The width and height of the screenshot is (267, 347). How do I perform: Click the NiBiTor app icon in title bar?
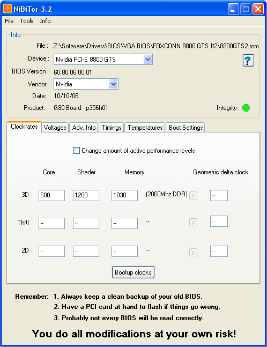tap(8, 9)
